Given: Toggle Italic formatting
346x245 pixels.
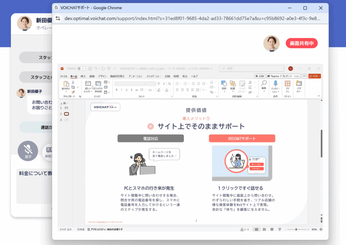Looking at the screenshot, I should 121,90.
